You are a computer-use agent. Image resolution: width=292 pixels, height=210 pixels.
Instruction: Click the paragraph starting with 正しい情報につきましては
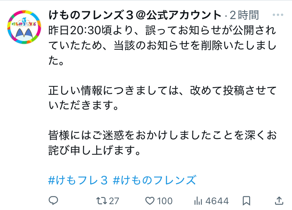(x=162, y=98)
